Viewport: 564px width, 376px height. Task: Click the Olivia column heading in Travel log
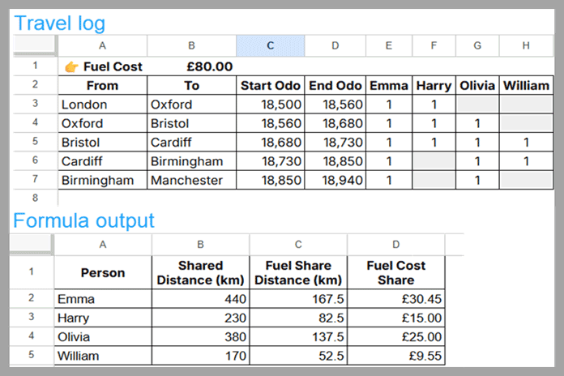[477, 86]
